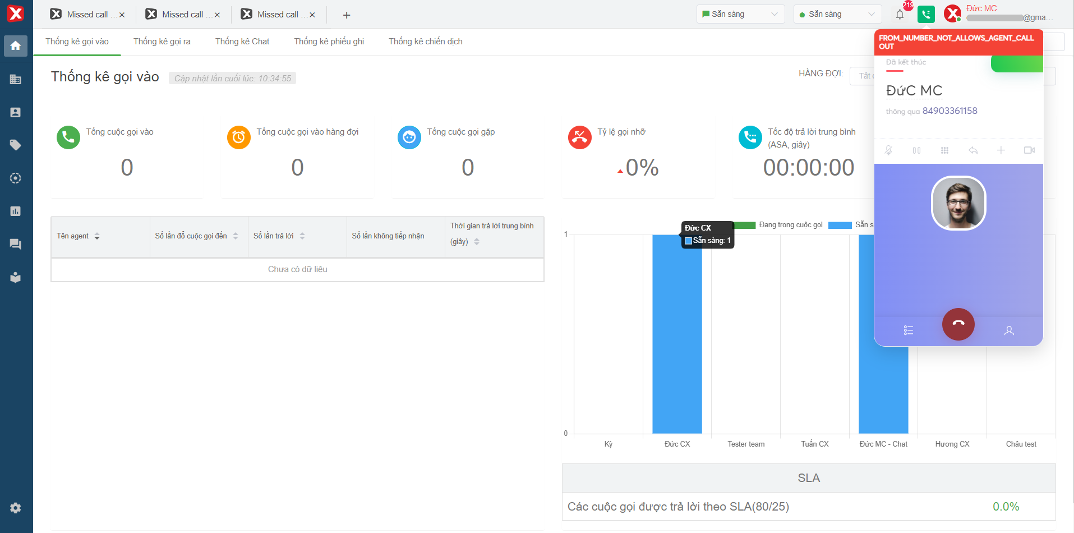Click the phone number link 84903361158
1074x533 pixels.
[x=949, y=111]
